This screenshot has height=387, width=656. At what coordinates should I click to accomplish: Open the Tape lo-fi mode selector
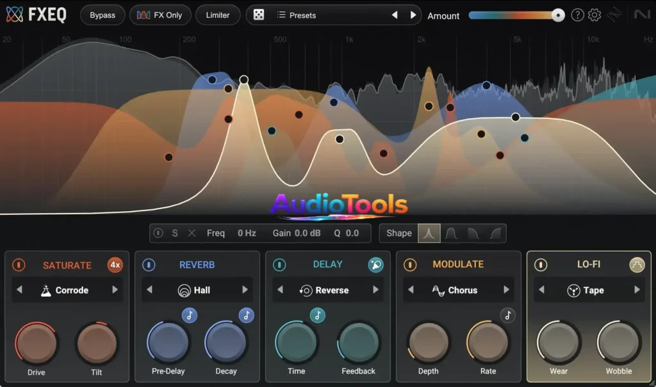pyautogui.click(x=588, y=290)
